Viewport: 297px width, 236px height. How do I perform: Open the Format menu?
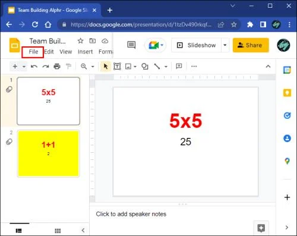(106, 52)
